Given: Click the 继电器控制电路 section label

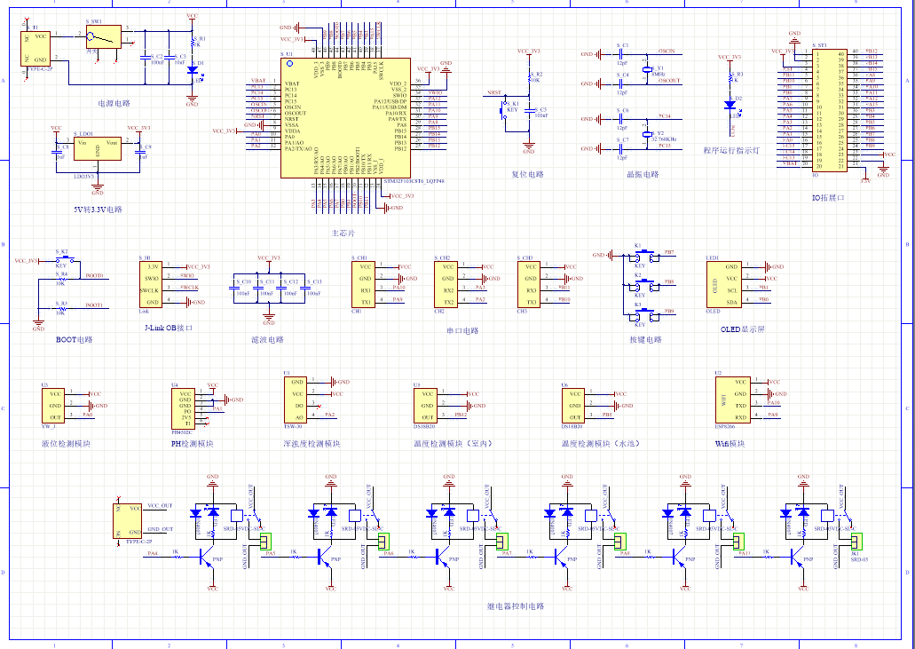Looking at the screenshot, I should pos(516,606).
